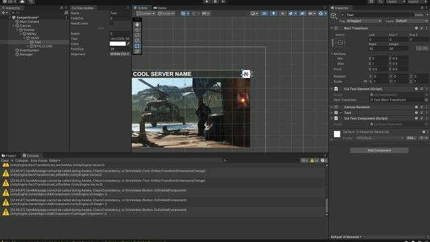Open the Inspector tab
This screenshot has width=430, height=242.
[x=340, y=8]
